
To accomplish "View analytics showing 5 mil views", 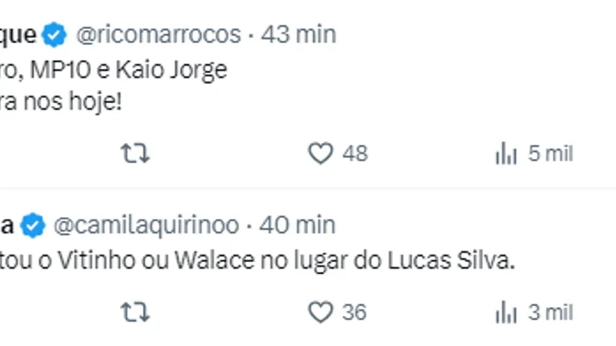I will point(505,153).
